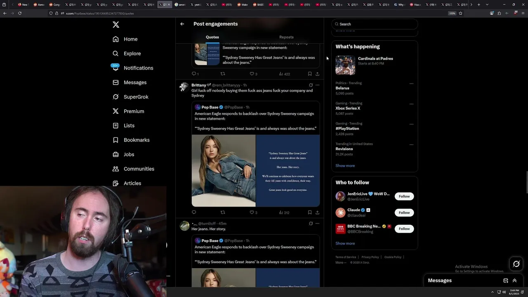This screenshot has width=528, height=297.
Task: Show more under What's happening
Action: (345, 166)
